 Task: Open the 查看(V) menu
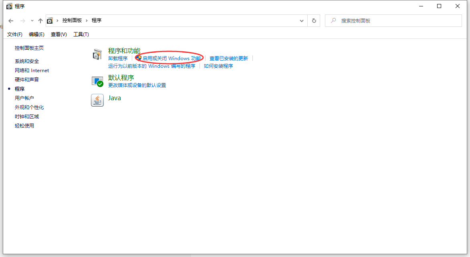59,34
